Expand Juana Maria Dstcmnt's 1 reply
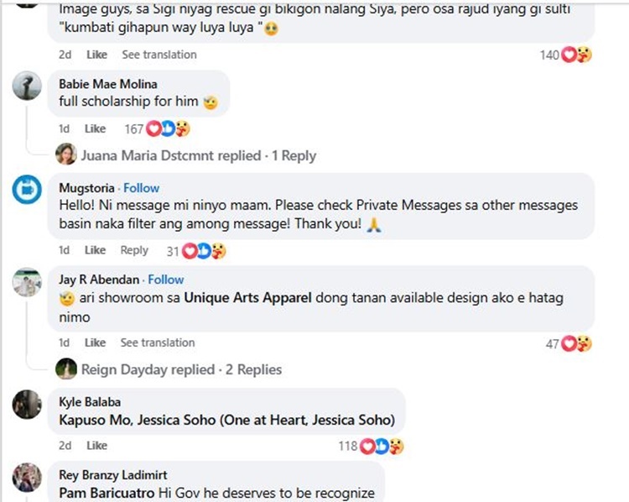This screenshot has width=629, height=502. (x=198, y=155)
